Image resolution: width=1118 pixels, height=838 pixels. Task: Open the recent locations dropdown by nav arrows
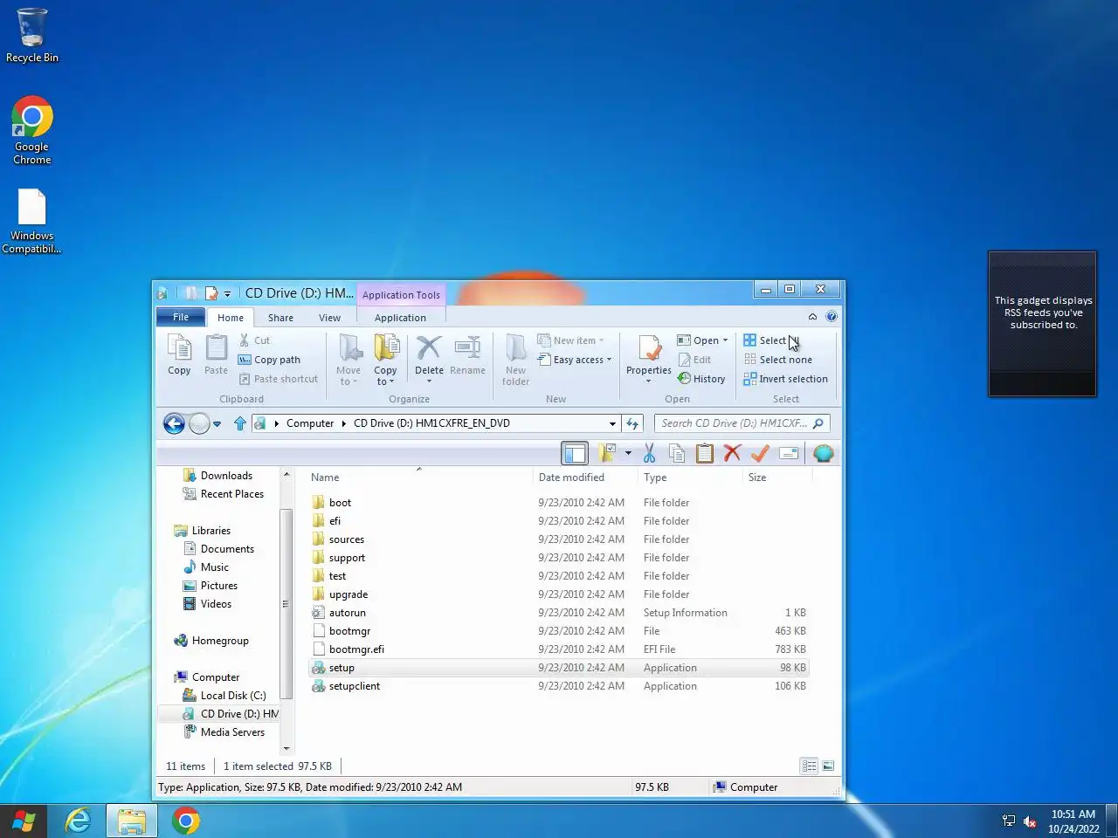tap(217, 424)
